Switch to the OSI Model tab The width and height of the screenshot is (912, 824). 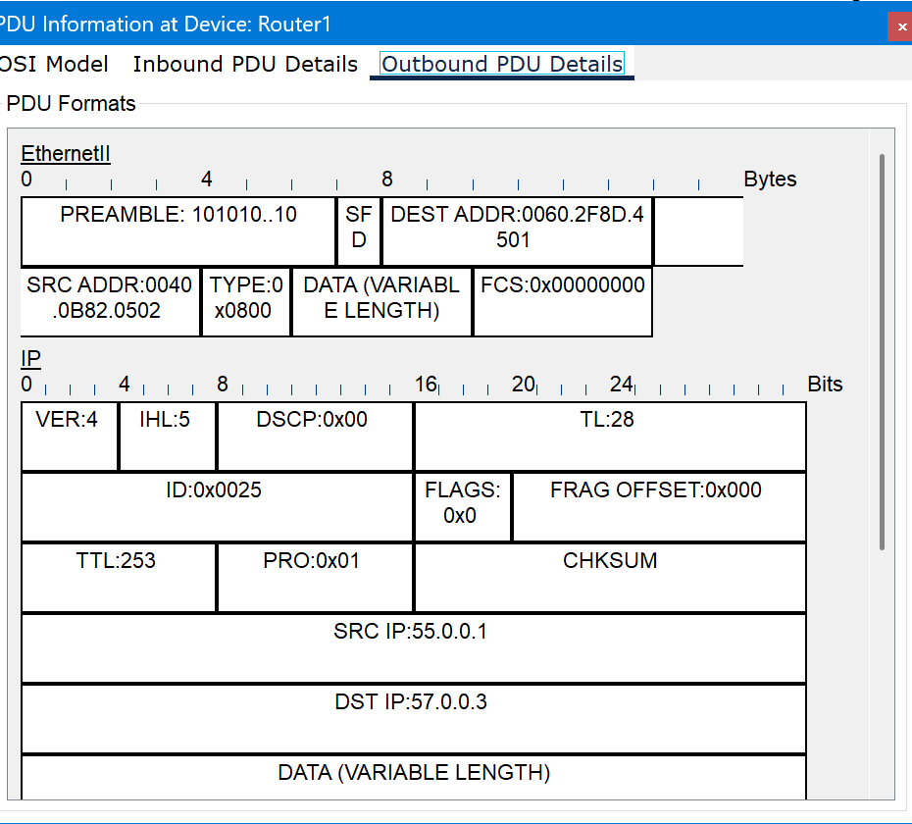pos(54,64)
